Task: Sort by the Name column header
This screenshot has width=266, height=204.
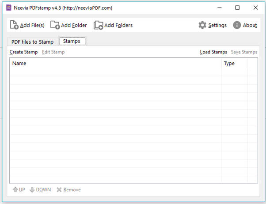Action: tap(115, 64)
